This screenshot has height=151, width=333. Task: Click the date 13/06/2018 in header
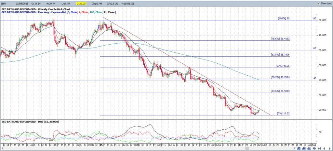22,4
